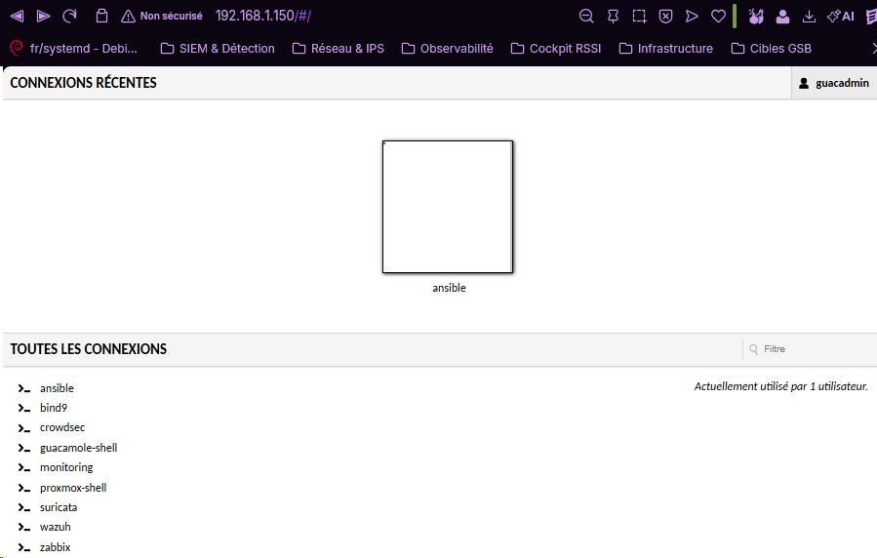Open the Cockpit RSSI bookmarks folder

coord(556,49)
